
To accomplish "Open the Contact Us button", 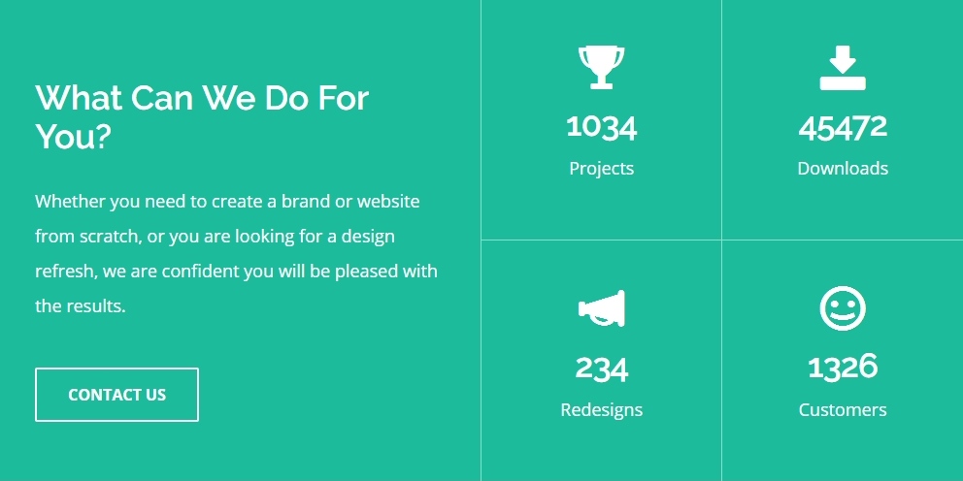I will coord(116,395).
